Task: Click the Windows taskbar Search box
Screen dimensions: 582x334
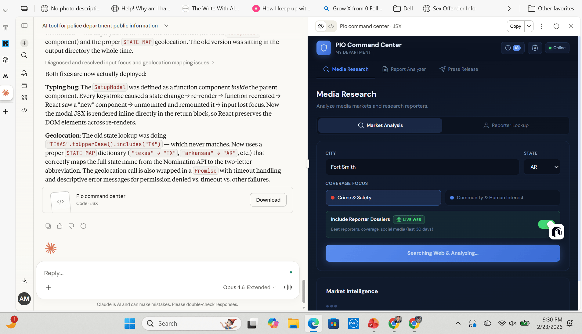Action: (192, 323)
